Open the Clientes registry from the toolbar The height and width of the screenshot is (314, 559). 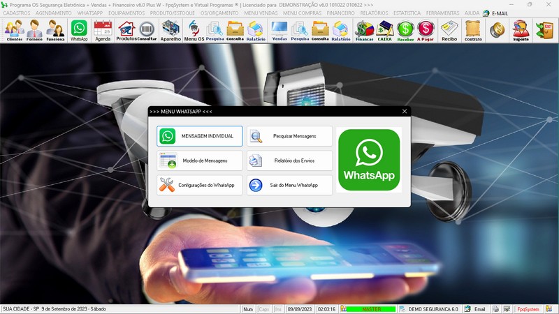point(15,31)
